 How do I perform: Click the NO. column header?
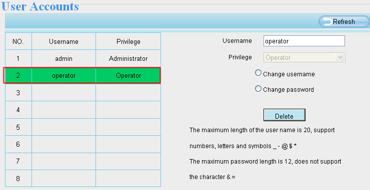click(x=18, y=41)
